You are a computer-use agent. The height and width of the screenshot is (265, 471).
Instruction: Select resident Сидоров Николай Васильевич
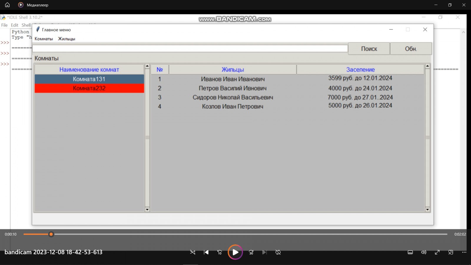(x=233, y=97)
